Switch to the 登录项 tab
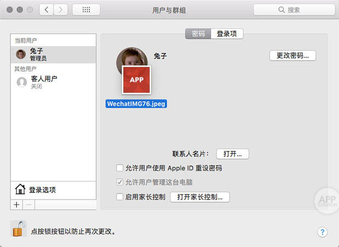339x247 pixels. [227, 34]
